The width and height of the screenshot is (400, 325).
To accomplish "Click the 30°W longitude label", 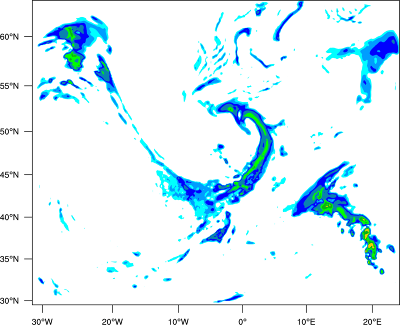I will (x=42, y=321).
